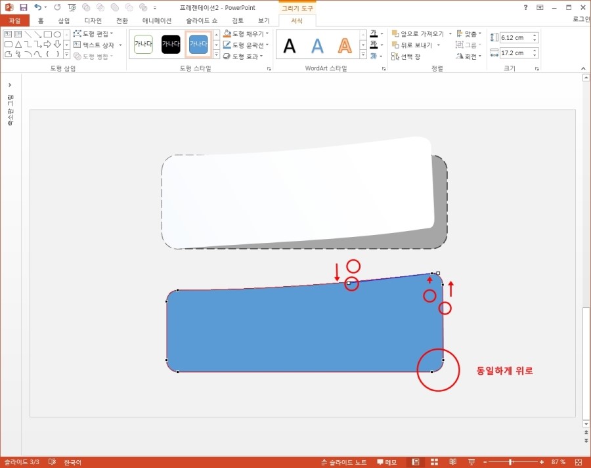Click 뒤로 보내기 (Send Backward) button
The height and width of the screenshot is (468, 591).
pos(412,45)
